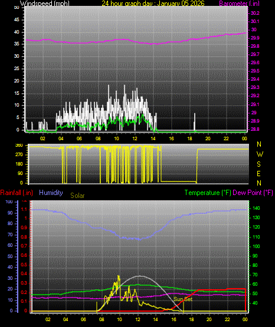
Task: Click the isolated wind gust spike near 18
Action: 195,122
